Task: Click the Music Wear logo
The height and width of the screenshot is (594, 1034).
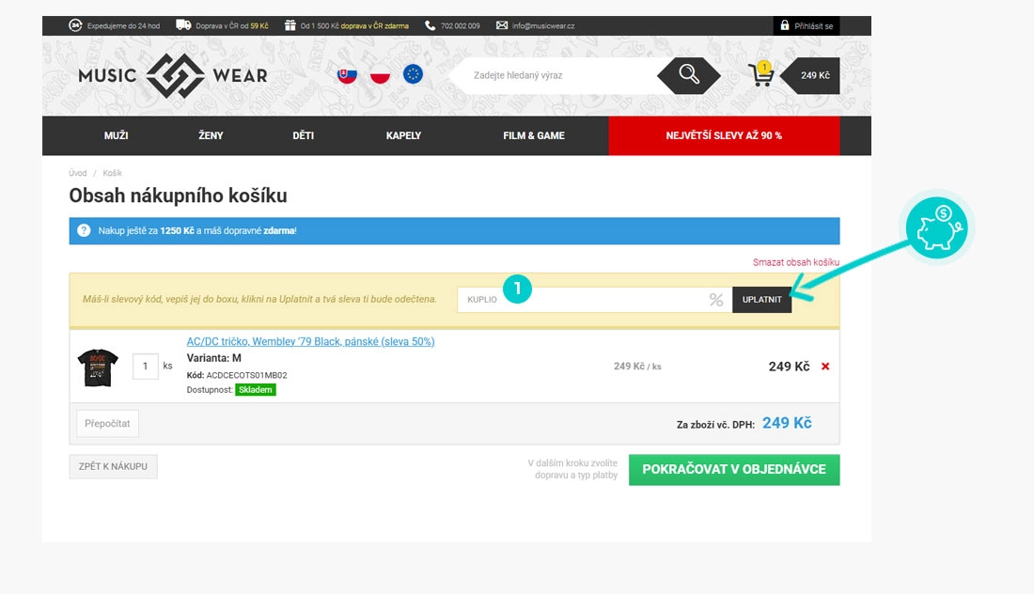Action: tap(173, 76)
